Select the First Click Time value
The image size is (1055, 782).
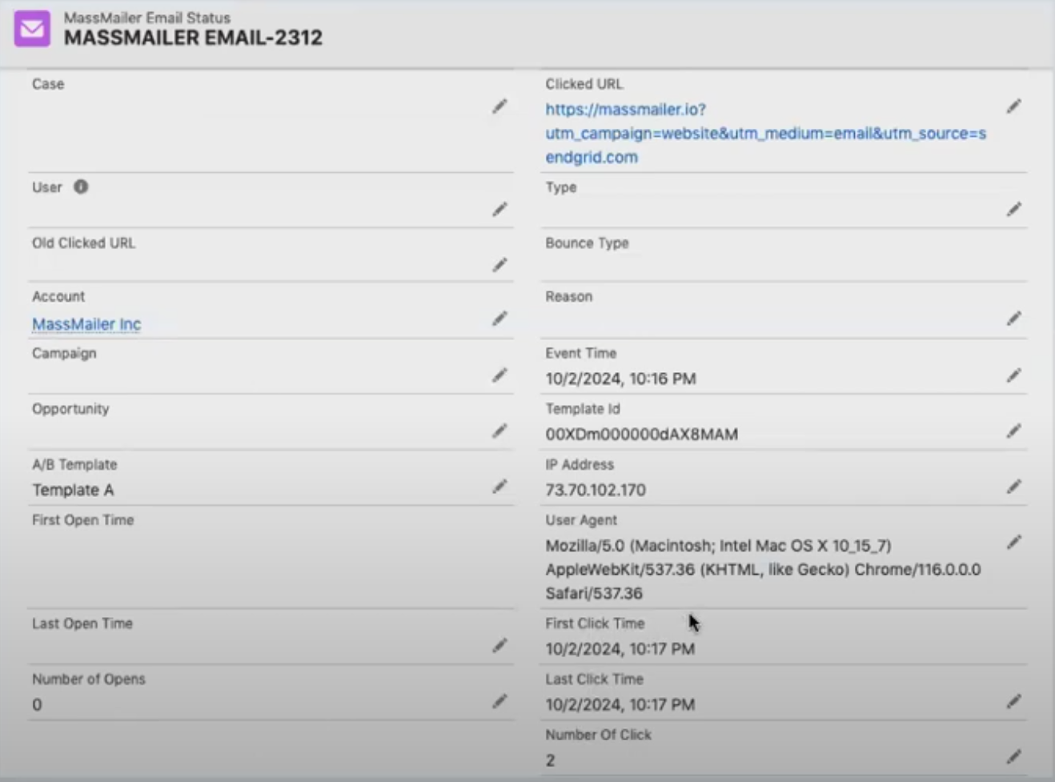tap(620, 649)
